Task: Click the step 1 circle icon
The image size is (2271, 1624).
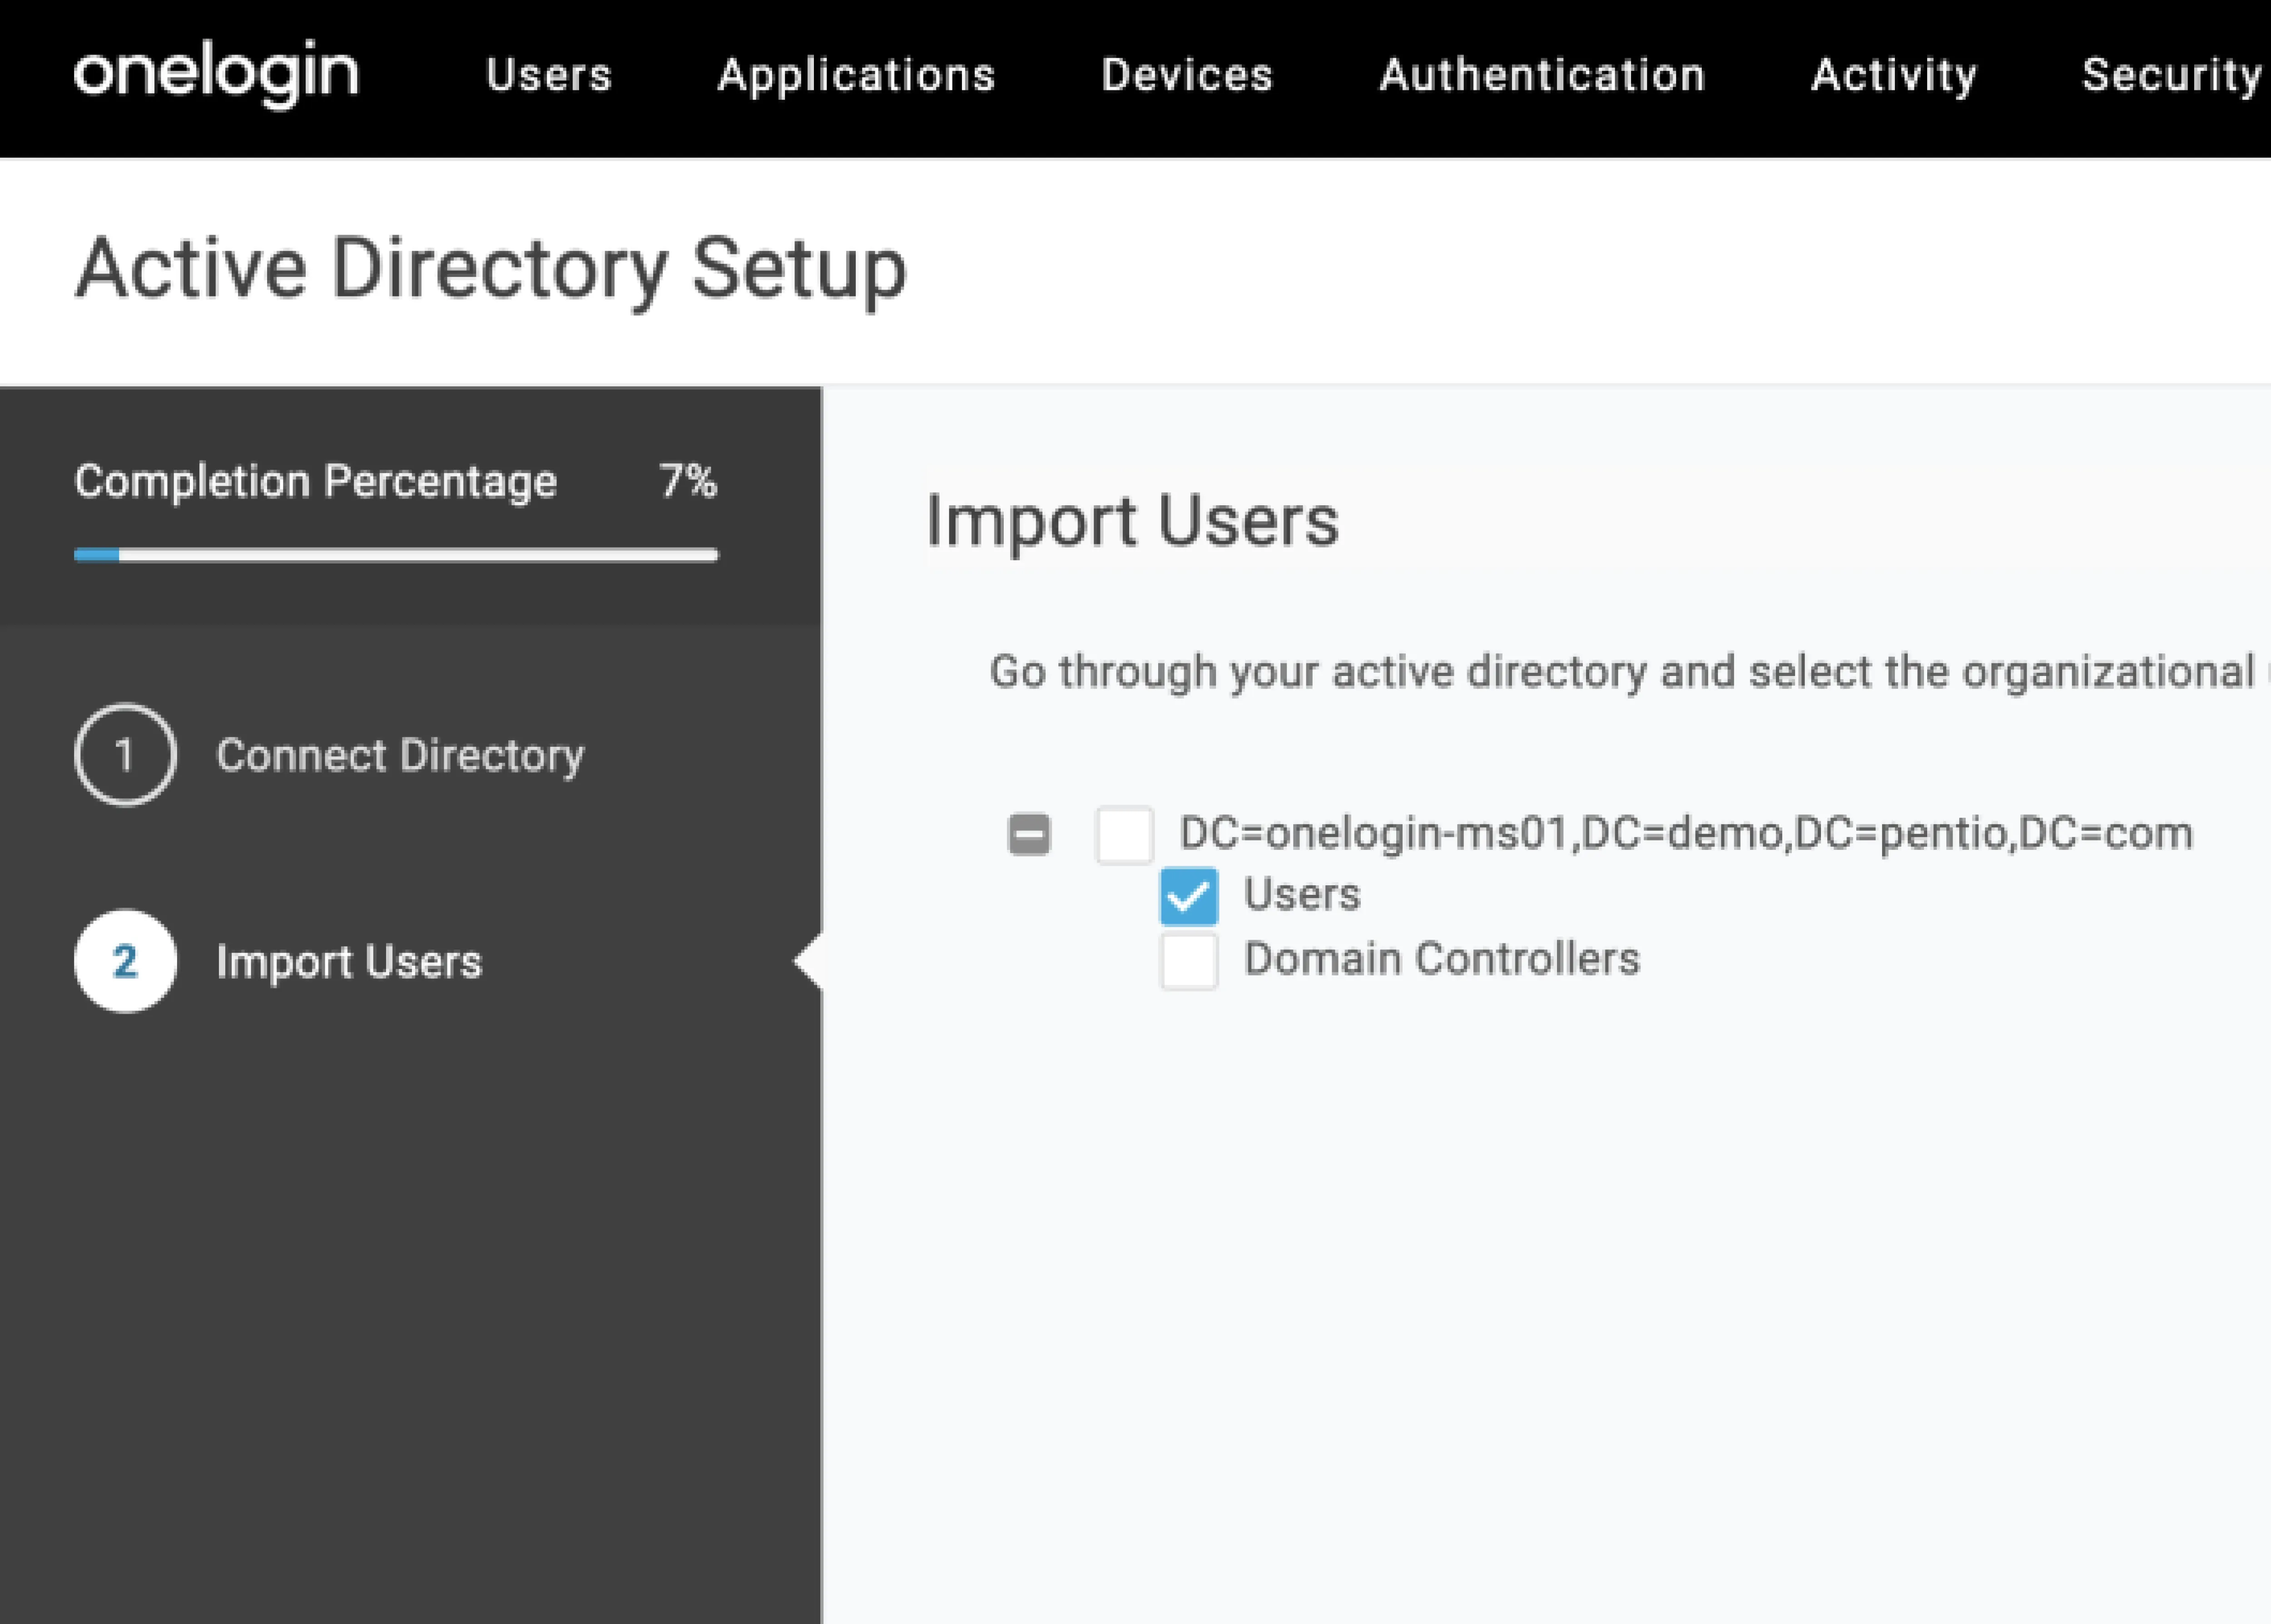Action: pyautogui.click(x=125, y=755)
